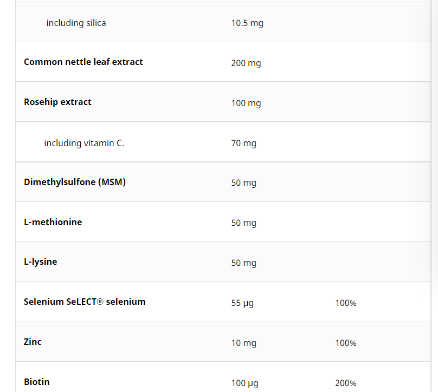
Task: Click the Rosehip extract ingredient name
Action: 57,102
